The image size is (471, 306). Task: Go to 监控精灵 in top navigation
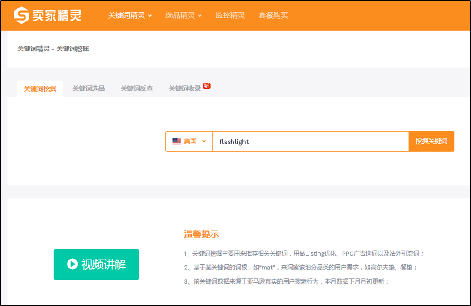point(230,15)
